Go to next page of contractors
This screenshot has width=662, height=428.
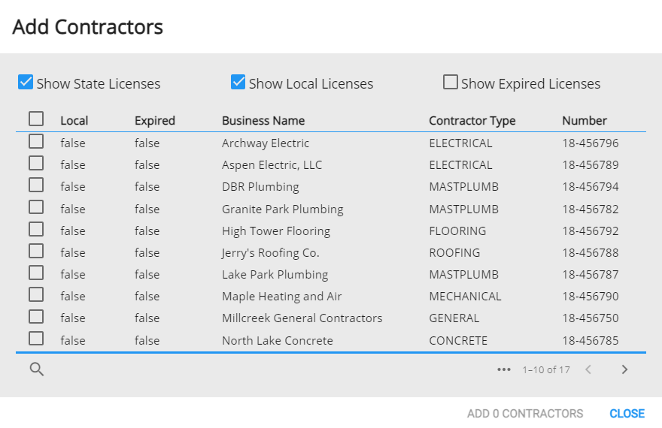point(624,370)
